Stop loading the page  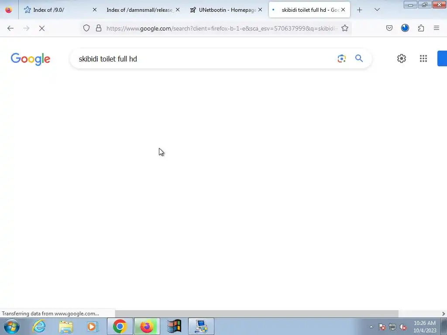pyautogui.click(x=42, y=28)
